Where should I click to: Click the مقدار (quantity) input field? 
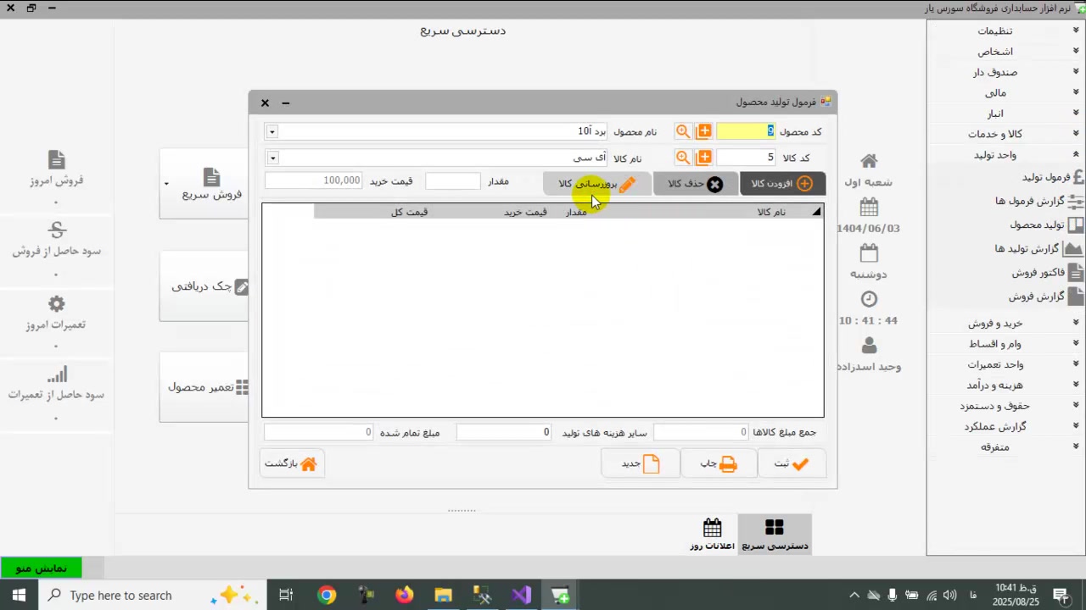(x=453, y=180)
